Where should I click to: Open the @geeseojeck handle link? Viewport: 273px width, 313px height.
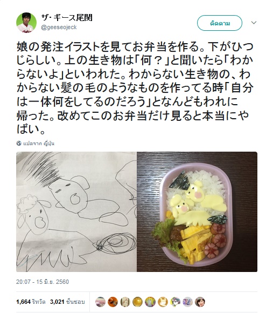59,28
